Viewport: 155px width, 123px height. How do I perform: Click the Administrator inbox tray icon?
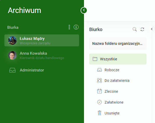tap(12, 70)
